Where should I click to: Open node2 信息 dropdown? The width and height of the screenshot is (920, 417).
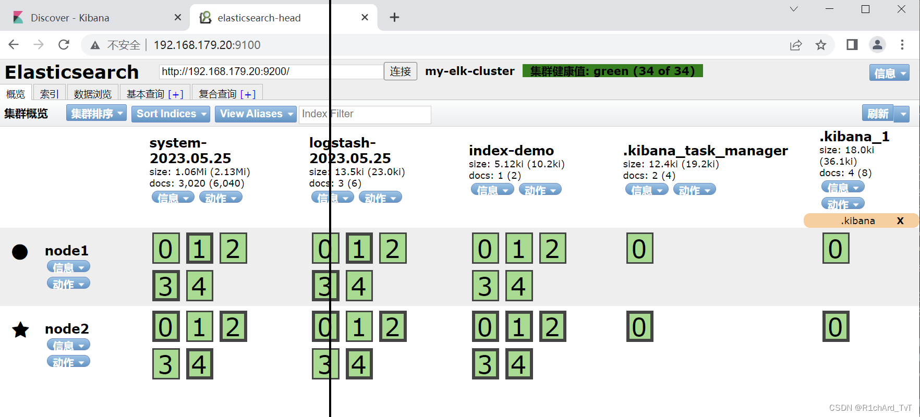pos(68,345)
